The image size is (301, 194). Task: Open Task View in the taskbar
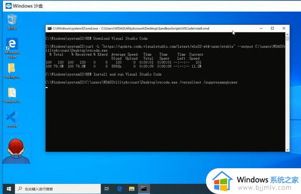coord(107,189)
